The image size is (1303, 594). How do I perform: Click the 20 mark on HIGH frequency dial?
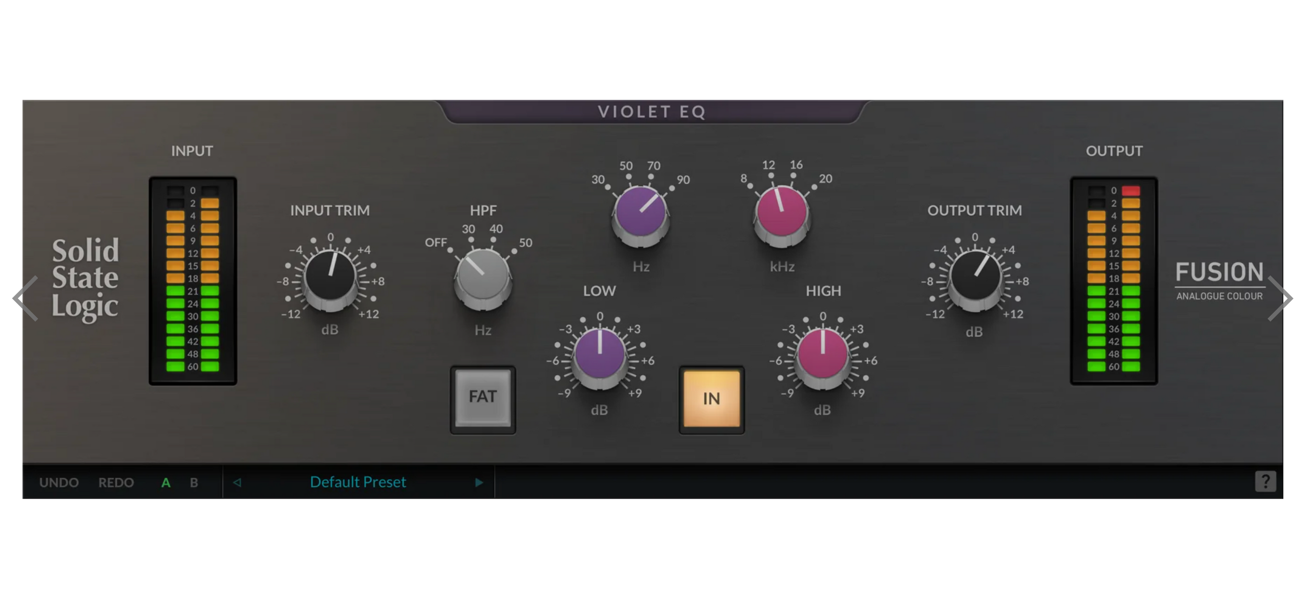[825, 178]
